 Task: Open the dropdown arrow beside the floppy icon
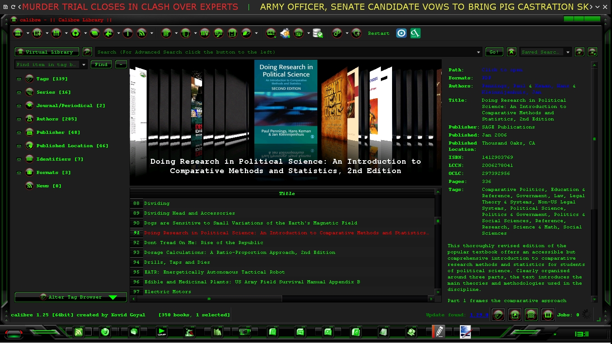tap(66, 33)
